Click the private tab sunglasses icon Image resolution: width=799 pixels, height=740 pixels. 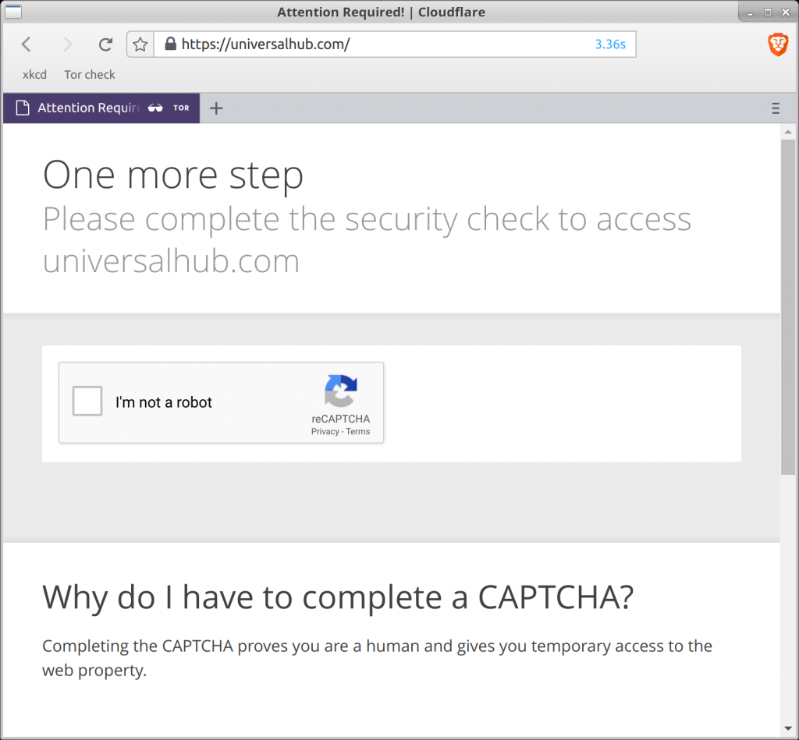point(155,108)
